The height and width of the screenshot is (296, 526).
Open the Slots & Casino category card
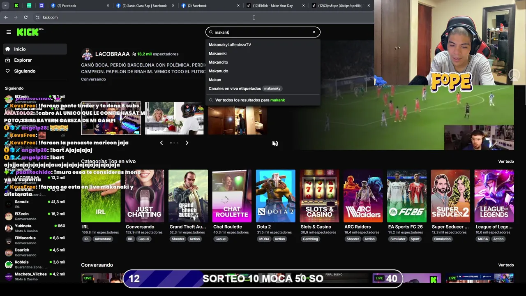(319, 196)
